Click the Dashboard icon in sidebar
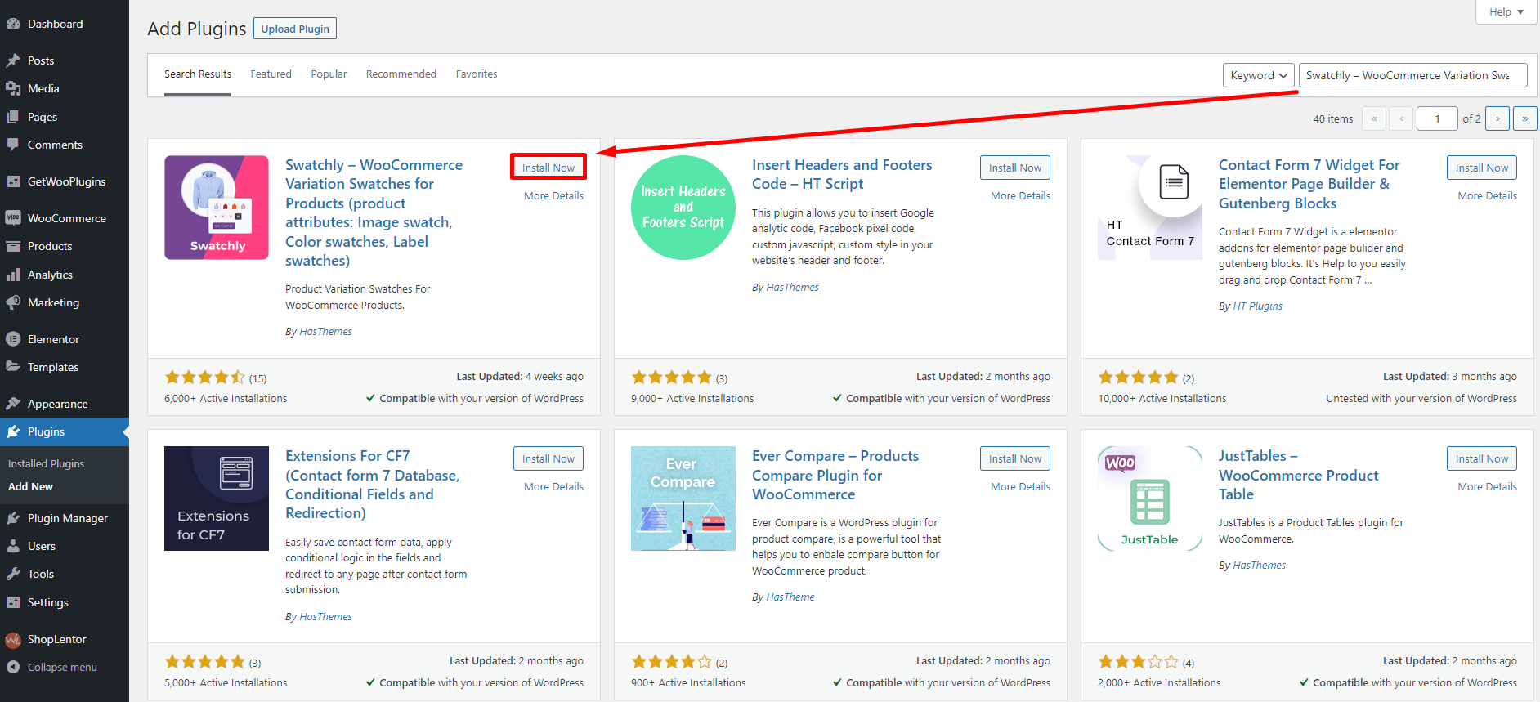Screen dimensions: 1540x702 click(x=13, y=24)
